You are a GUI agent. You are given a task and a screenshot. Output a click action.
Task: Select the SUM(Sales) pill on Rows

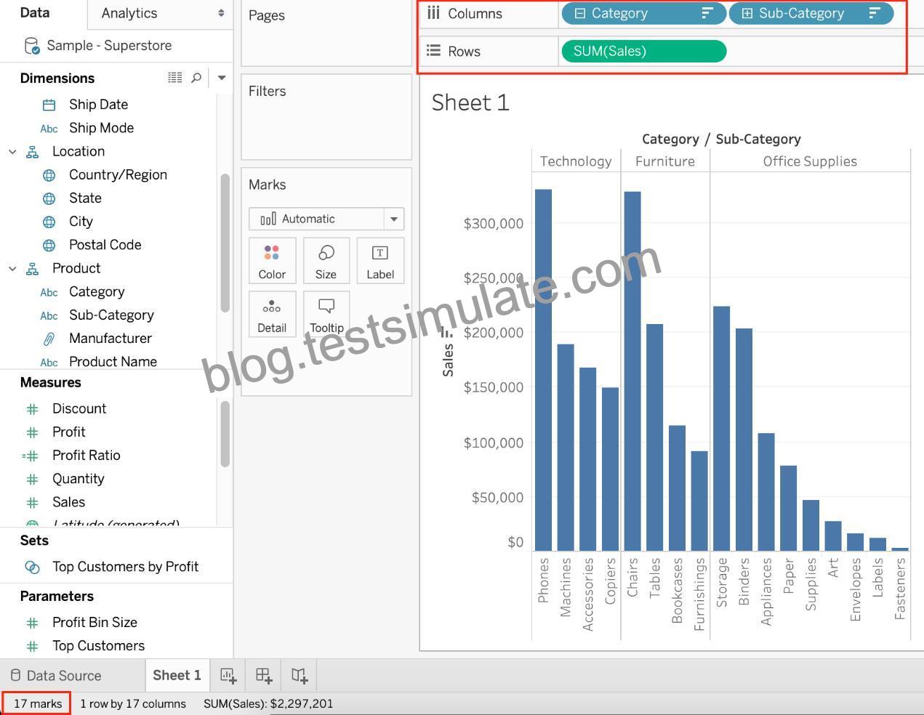coord(644,51)
